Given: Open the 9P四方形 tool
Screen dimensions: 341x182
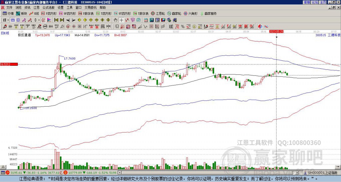Looking at the screenshot, I should [x=68, y=13].
